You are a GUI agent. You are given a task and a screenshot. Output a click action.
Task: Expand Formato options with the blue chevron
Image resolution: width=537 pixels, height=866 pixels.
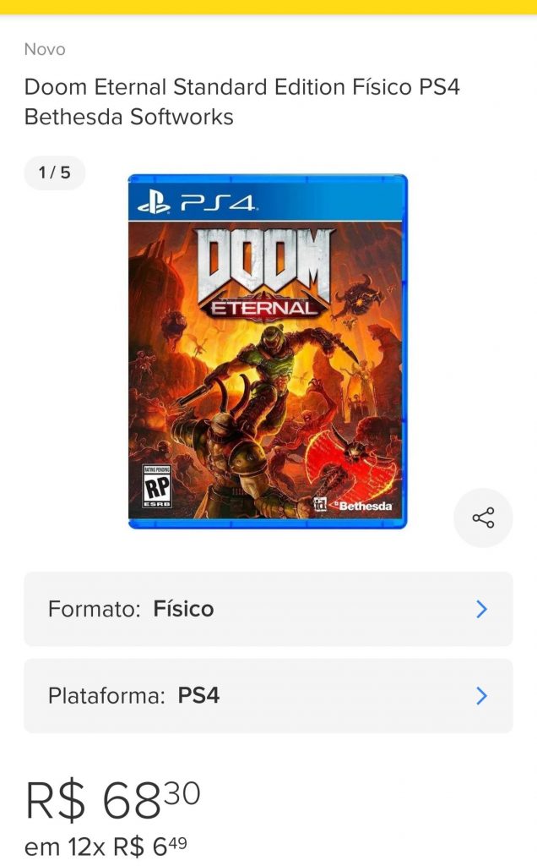[481, 609]
